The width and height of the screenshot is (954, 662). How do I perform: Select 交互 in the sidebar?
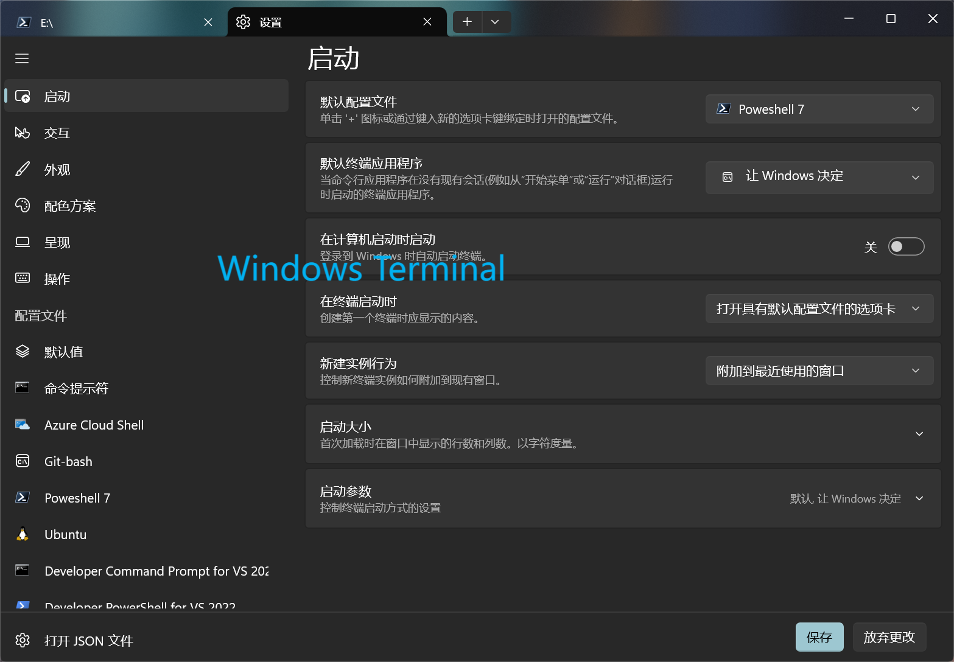pyautogui.click(x=57, y=133)
